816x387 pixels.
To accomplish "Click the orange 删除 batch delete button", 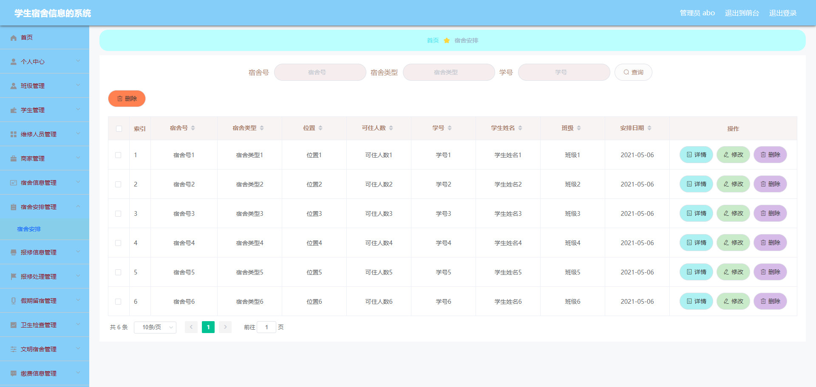I will click(x=127, y=99).
